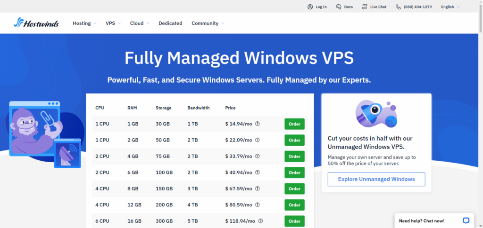Click the help icon next to $22.09/mo
The width and height of the screenshot is (483, 228).
258,140
